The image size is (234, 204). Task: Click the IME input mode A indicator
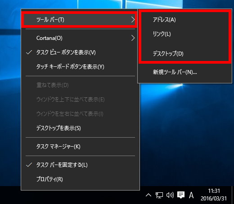191,195
